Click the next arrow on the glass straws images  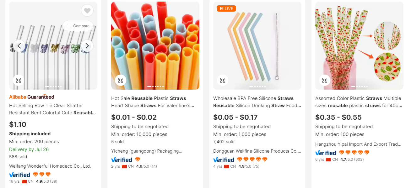[87, 45]
